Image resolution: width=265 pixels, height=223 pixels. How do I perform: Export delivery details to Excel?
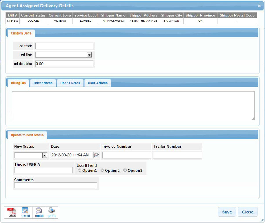click(26, 212)
